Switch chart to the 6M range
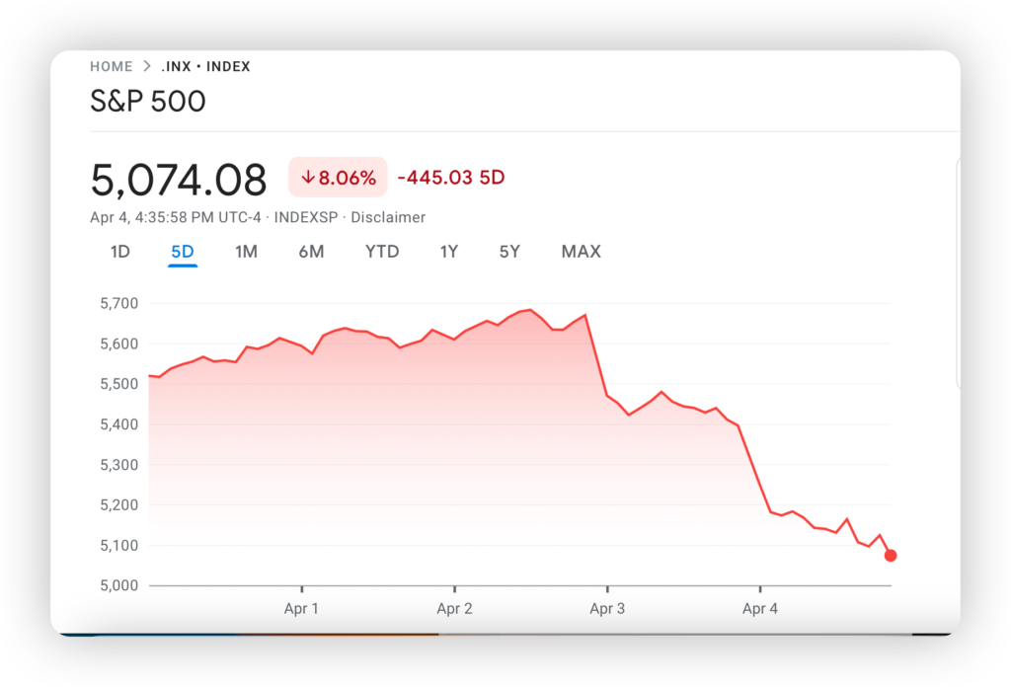This screenshot has height=687, width=1011. tap(311, 252)
